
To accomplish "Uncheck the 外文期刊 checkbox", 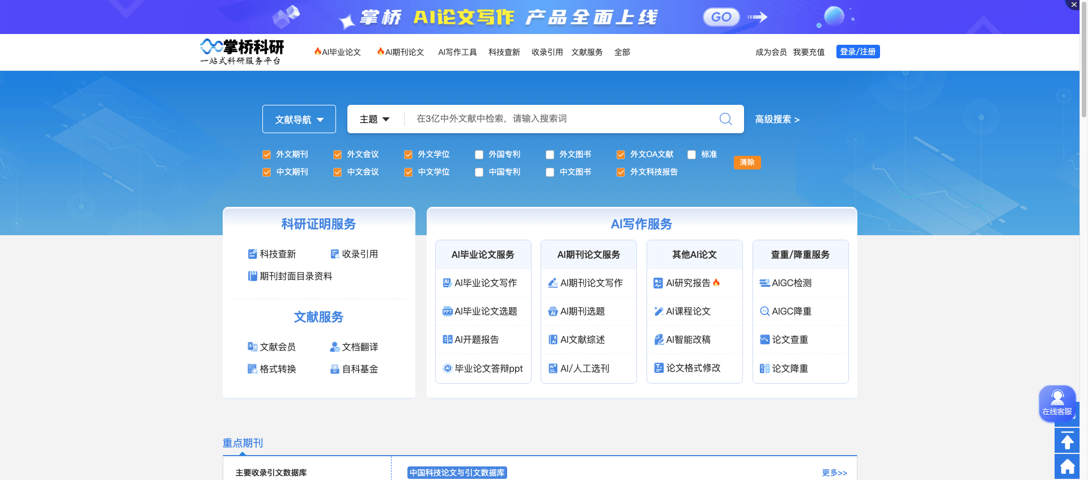I will [266, 155].
